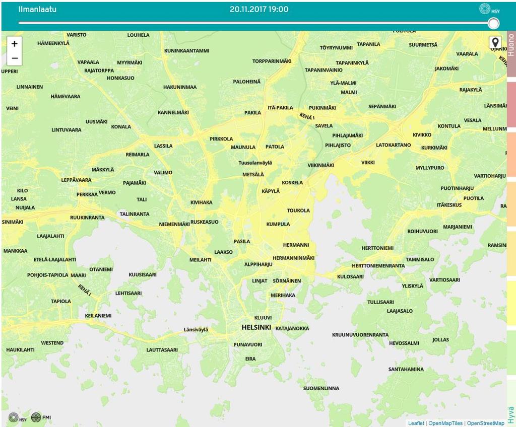516x427 pixels.
Task: Click the SUOMENLINNA map label
Action: pyautogui.click(x=321, y=389)
